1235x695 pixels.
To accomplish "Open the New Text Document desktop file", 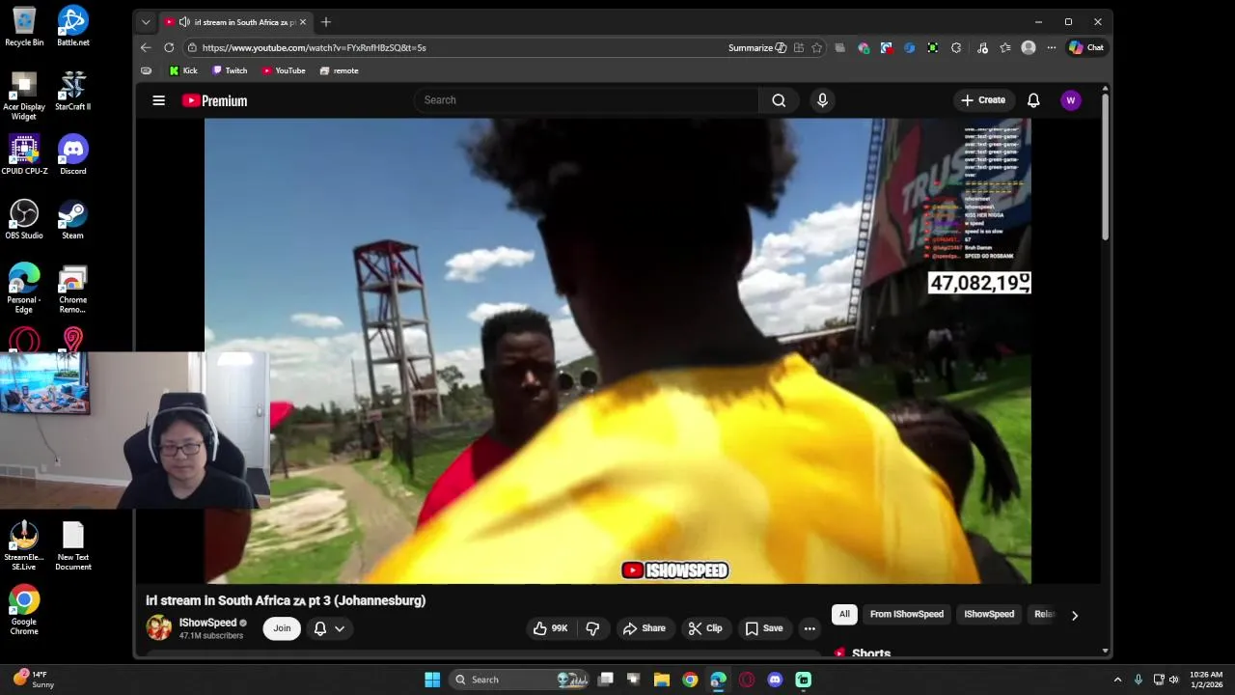I will 73,546.
